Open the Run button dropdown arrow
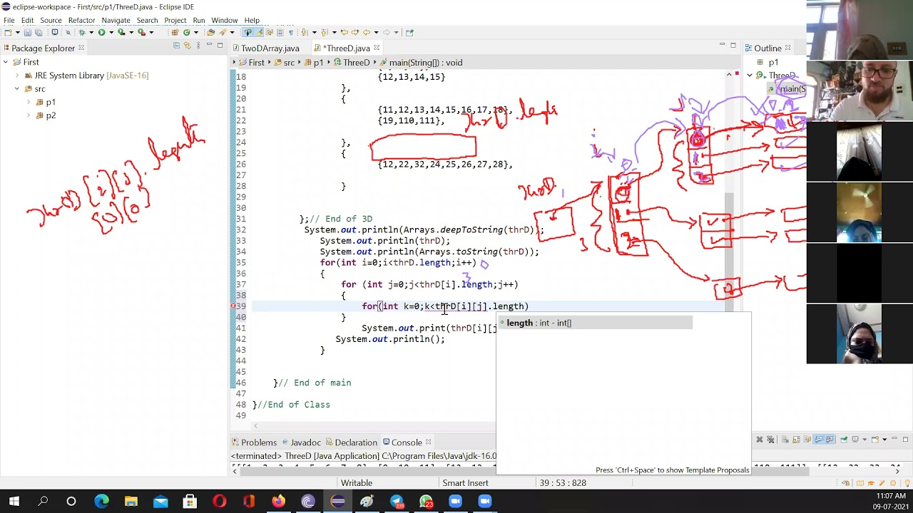This screenshot has height=513, width=913. coord(111,32)
